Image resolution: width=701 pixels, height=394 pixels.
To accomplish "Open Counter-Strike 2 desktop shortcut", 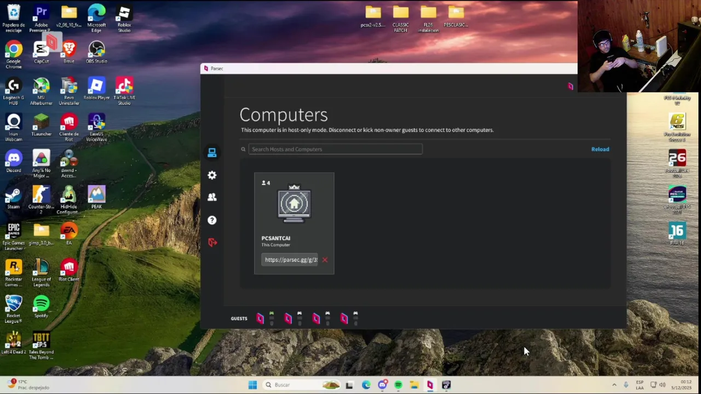I will coord(41,200).
